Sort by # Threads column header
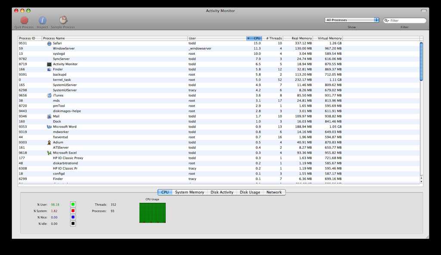The width and height of the screenshot is (441, 255). 272,38
